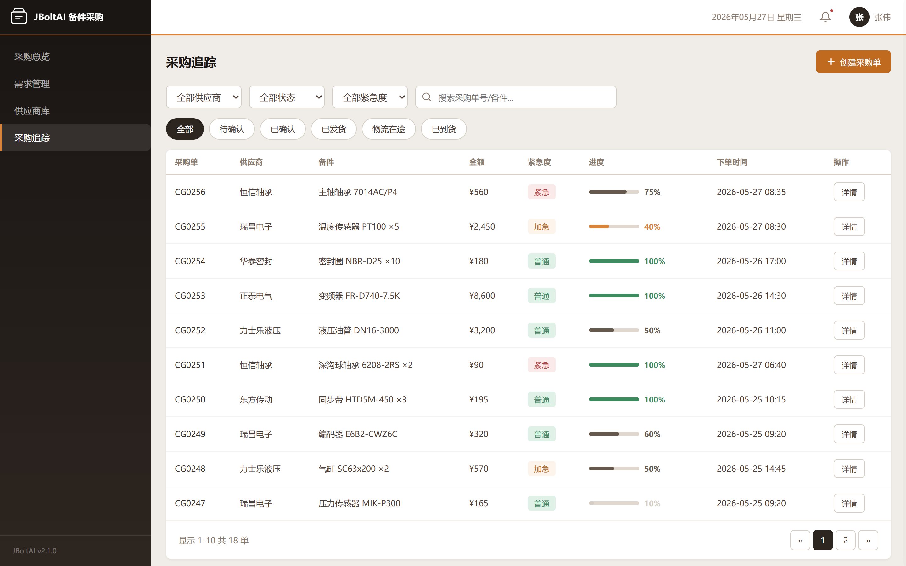Viewport: 906px width, 566px height.
Task: Open 详情 for order CG0252
Action: [x=849, y=330]
